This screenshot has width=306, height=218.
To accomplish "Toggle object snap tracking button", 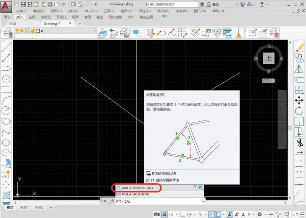I will [x=212, y=214].
